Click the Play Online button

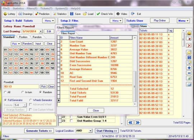[160, 21]
